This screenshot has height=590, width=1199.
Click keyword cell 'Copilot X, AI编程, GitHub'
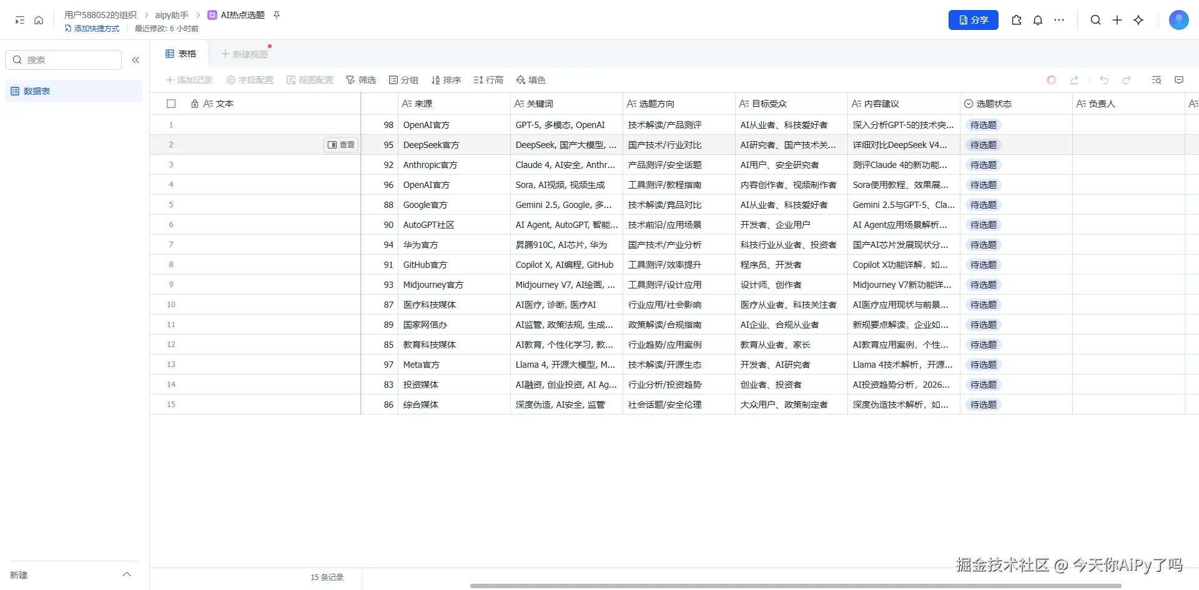[566, 265]
